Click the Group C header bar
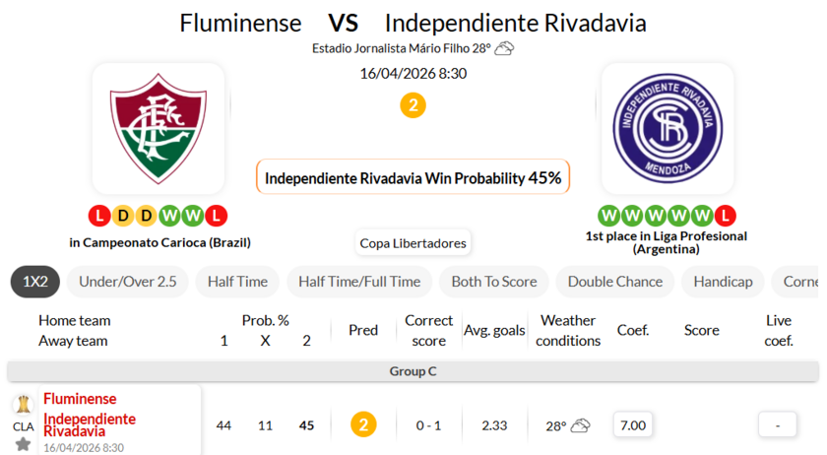Screen dimensions: 827x455 (x=413, y=371)
